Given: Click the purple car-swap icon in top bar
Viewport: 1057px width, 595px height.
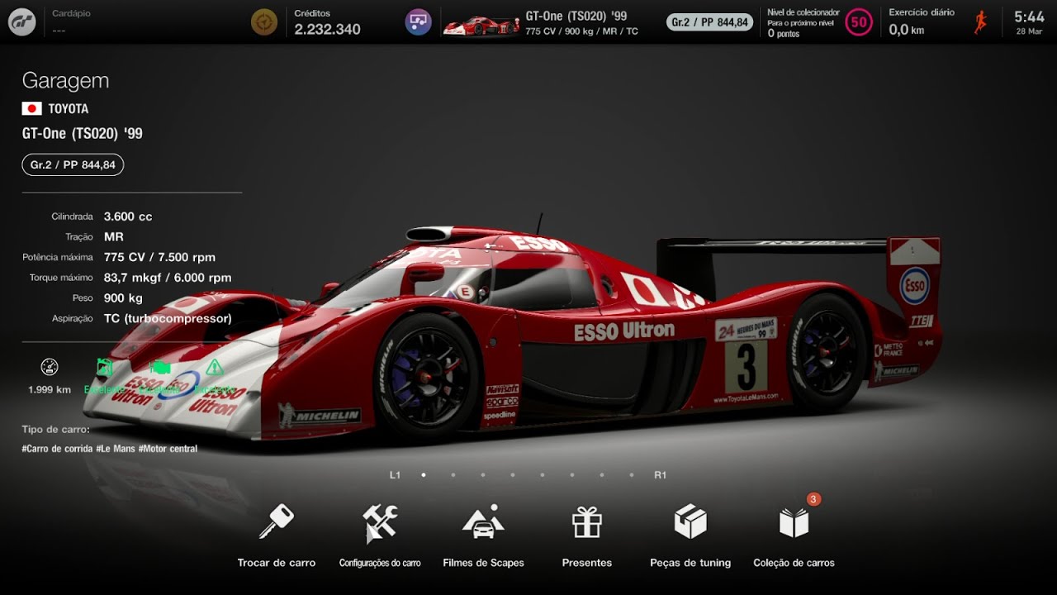Looking at the screenshot, I should coord(418,22).
